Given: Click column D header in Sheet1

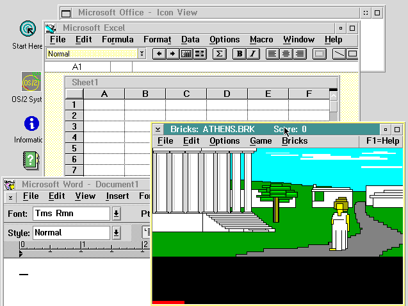Looking at the screenshot, I should coord(227,94).
